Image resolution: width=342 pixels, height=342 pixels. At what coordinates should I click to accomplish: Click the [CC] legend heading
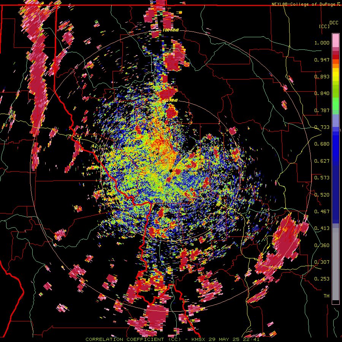click(x=324, y=26)
